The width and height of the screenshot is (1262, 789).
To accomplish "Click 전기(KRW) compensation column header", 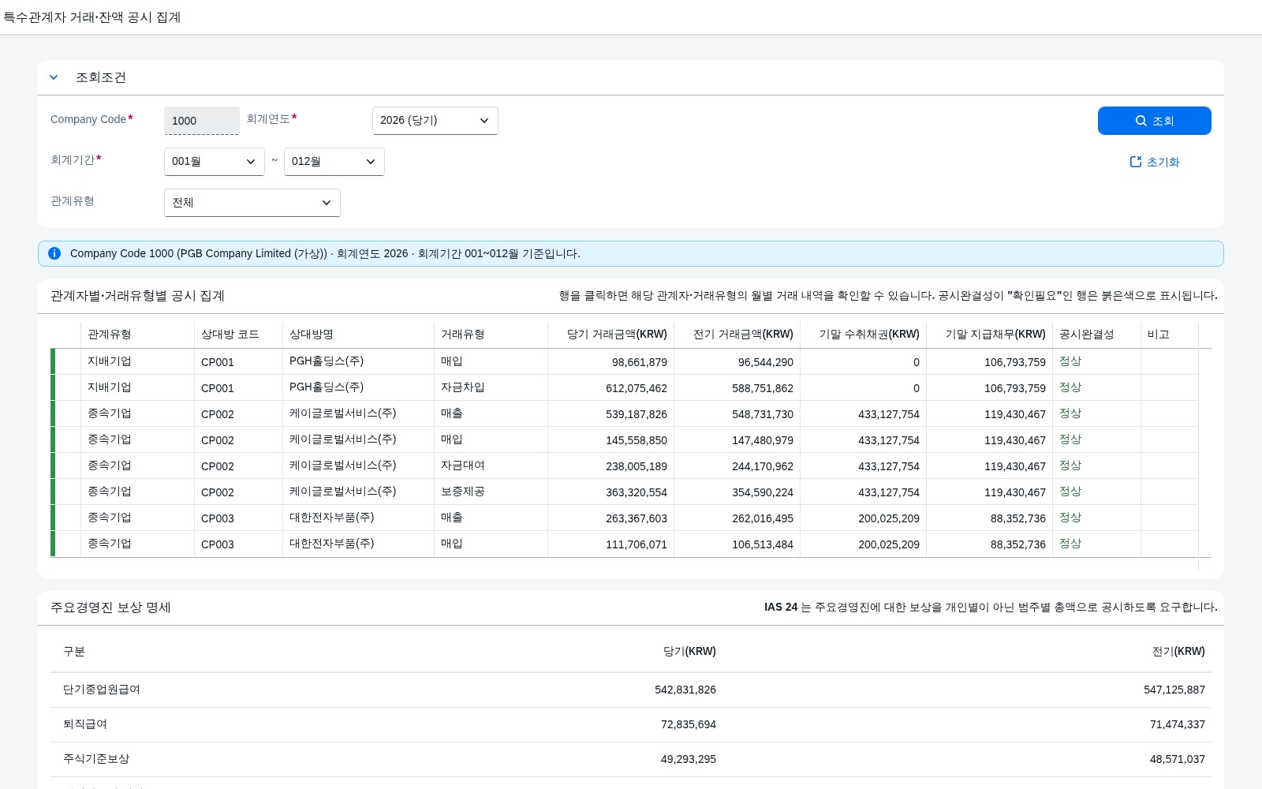I will (x=1178, y=652).
